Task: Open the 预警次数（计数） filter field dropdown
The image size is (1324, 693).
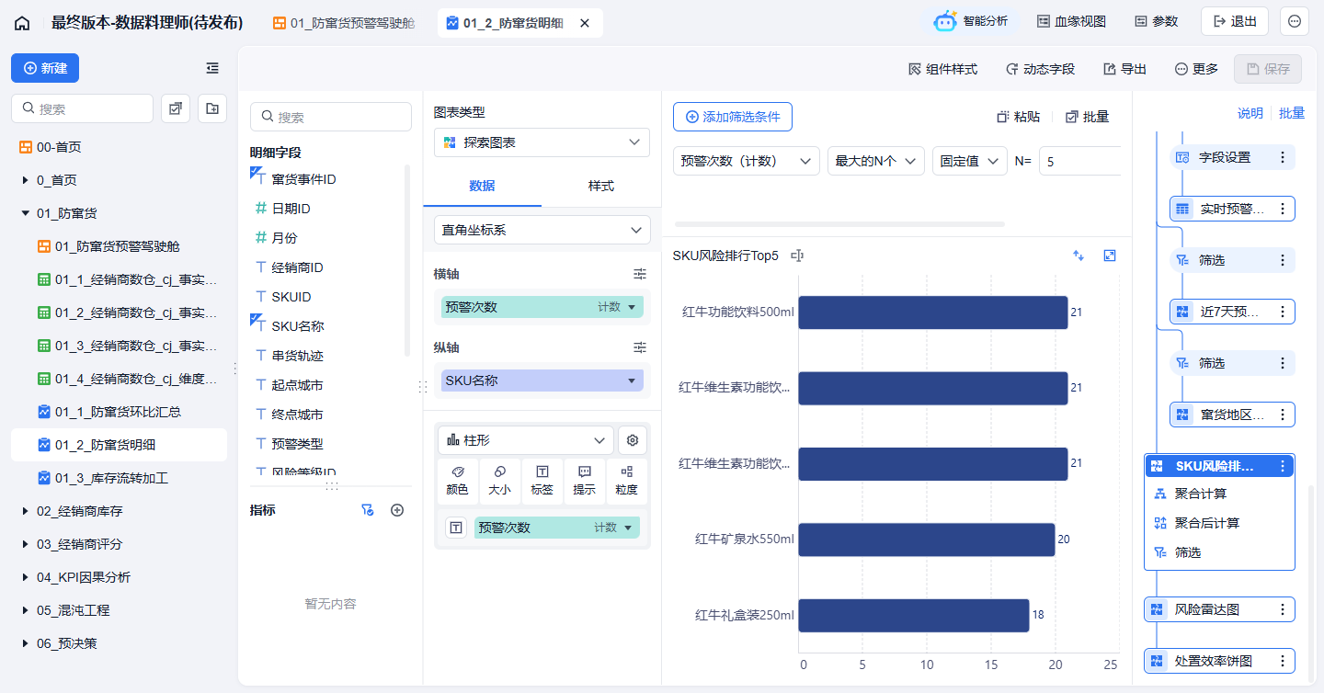Action: (x=747, y=161)
